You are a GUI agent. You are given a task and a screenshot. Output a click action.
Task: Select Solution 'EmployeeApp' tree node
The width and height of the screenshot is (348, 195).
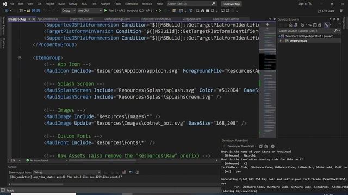(x=309, y=36)
